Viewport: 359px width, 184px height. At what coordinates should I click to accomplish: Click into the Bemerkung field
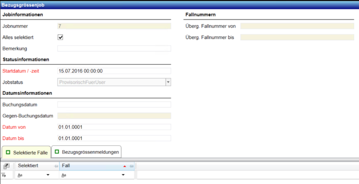point(114,49)
